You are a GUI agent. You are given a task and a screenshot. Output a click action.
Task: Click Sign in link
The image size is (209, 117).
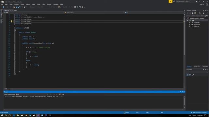pyautogui.click(x=201, y=5)
